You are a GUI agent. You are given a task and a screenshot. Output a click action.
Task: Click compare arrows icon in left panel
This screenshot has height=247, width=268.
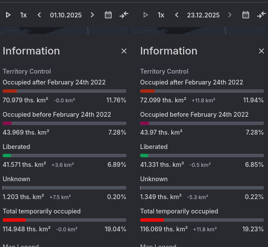coord(124,15)
